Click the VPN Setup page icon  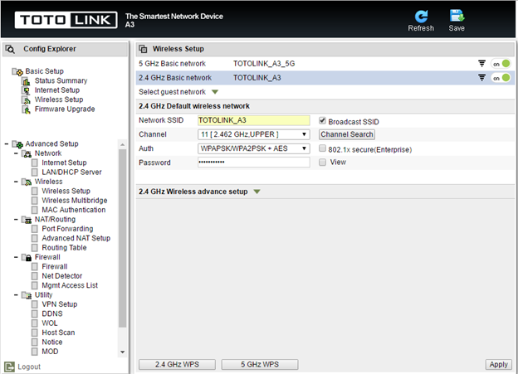click(35, 304)
